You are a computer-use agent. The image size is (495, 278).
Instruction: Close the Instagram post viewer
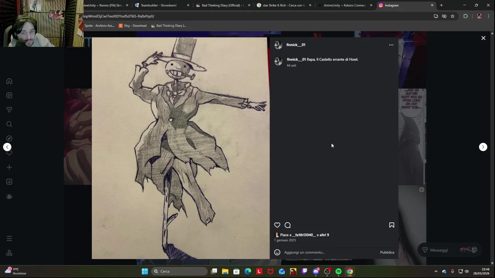tap(483, 38)
